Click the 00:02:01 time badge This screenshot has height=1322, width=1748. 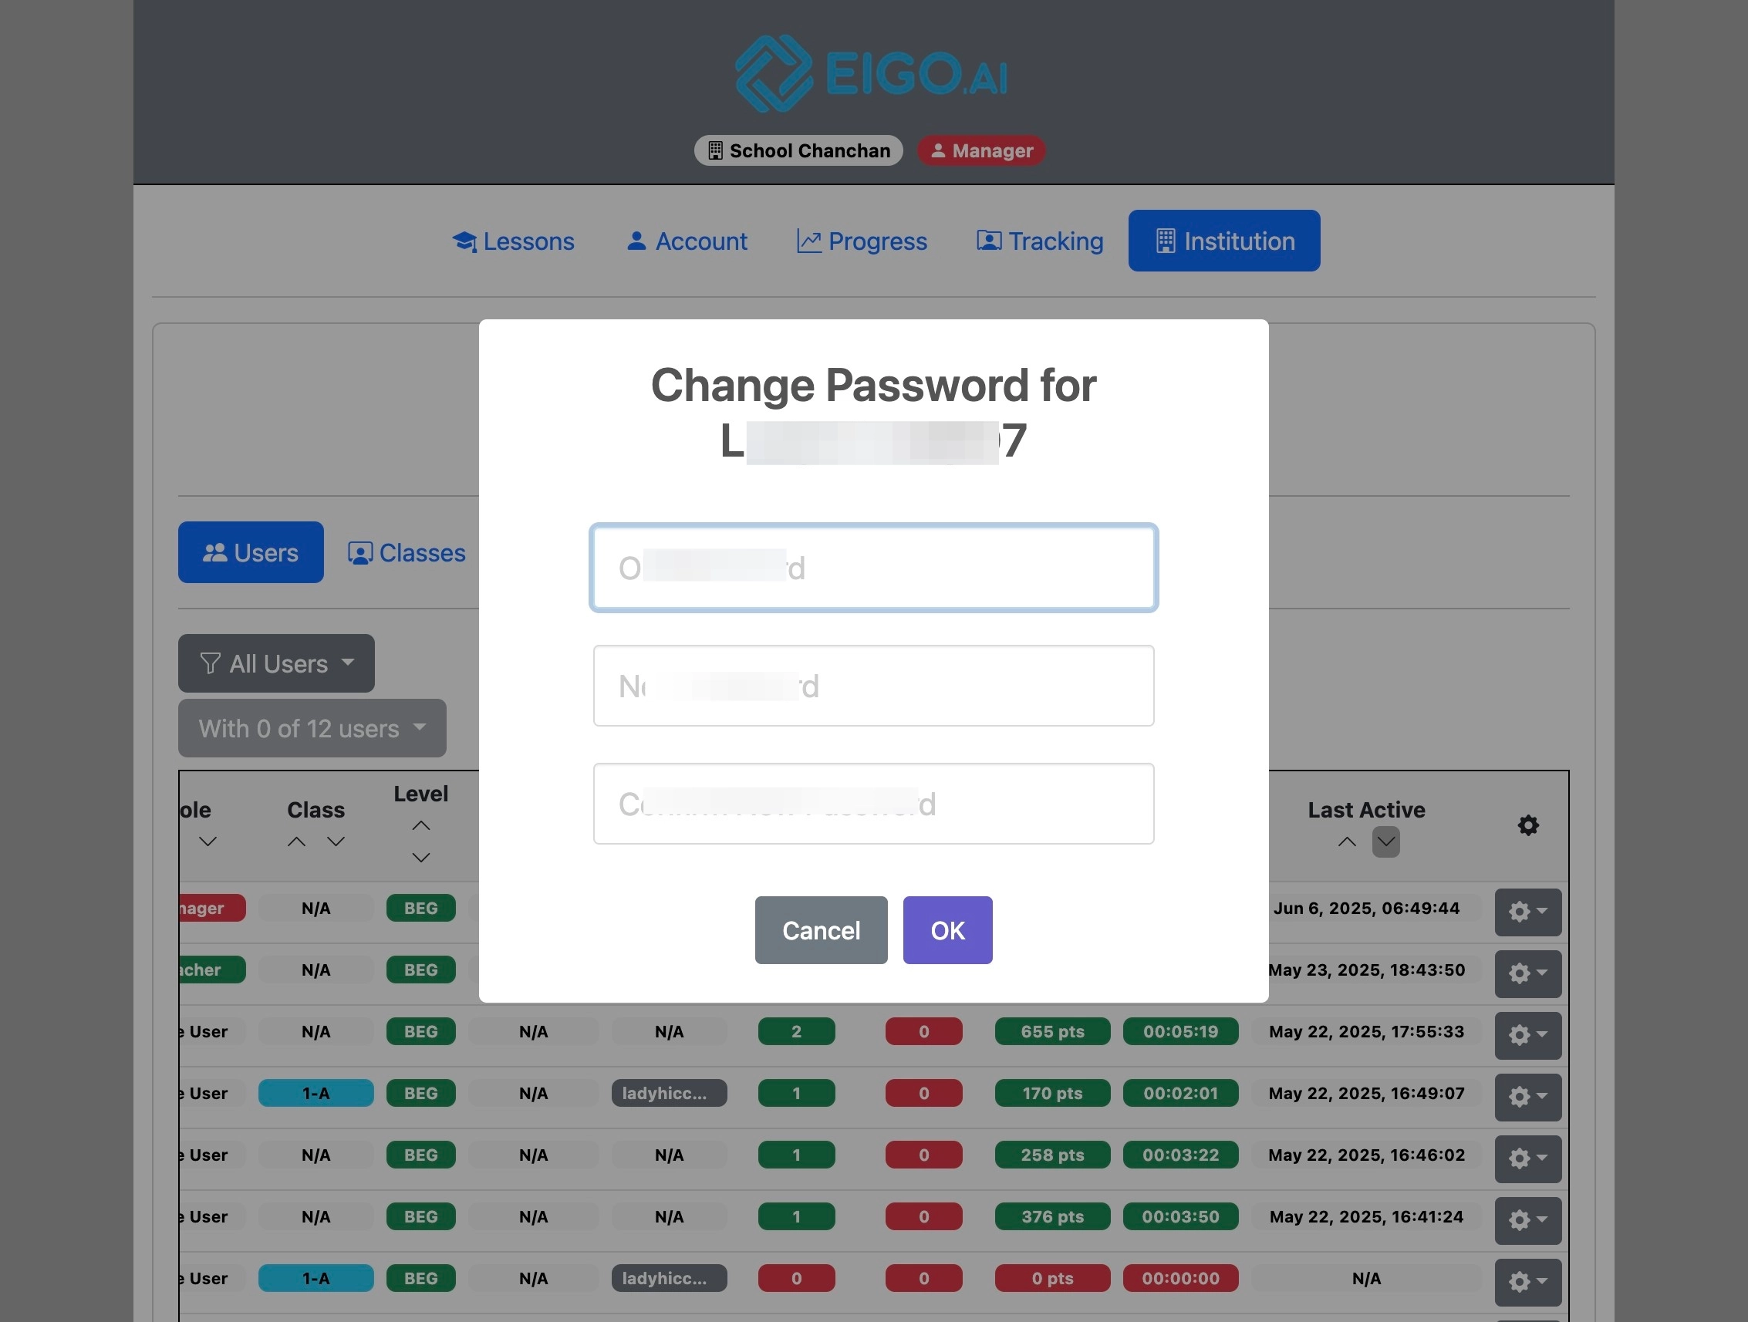pos(1180,1093)
